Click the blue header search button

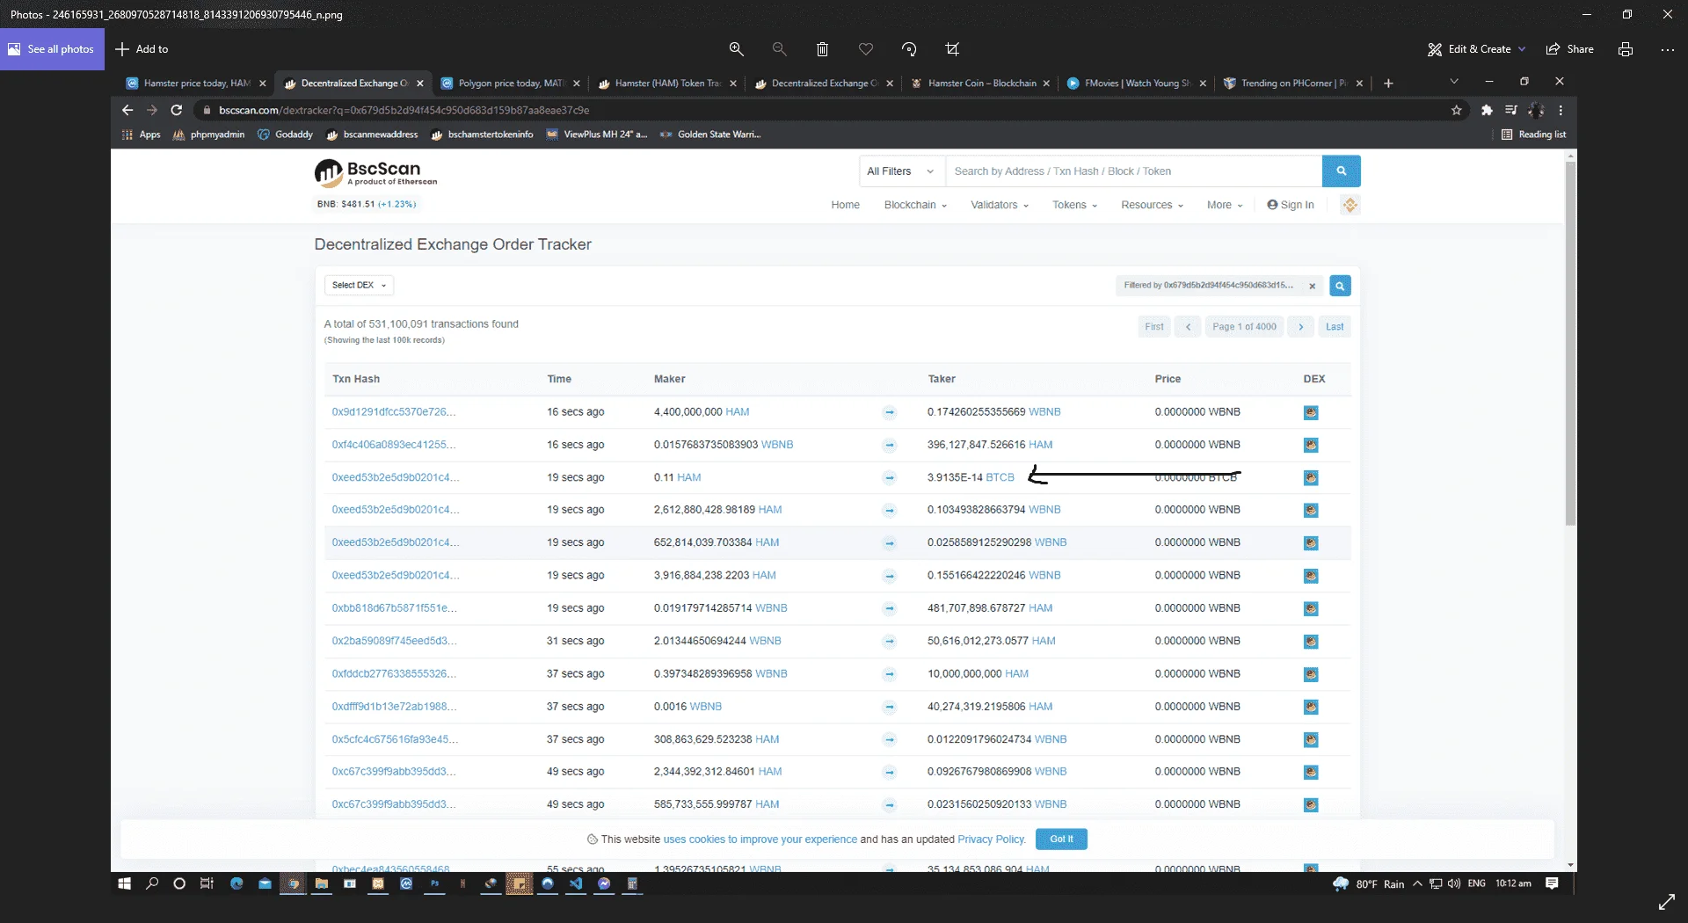1341,171
